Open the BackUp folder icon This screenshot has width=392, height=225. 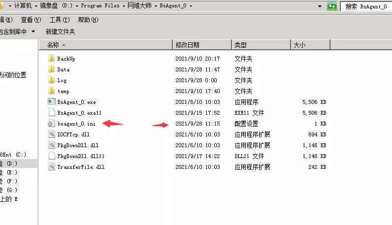(51, 59)
